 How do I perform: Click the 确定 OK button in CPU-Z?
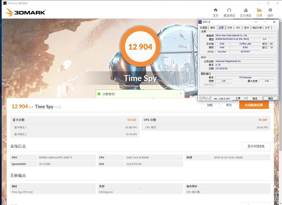click(270, 98)
